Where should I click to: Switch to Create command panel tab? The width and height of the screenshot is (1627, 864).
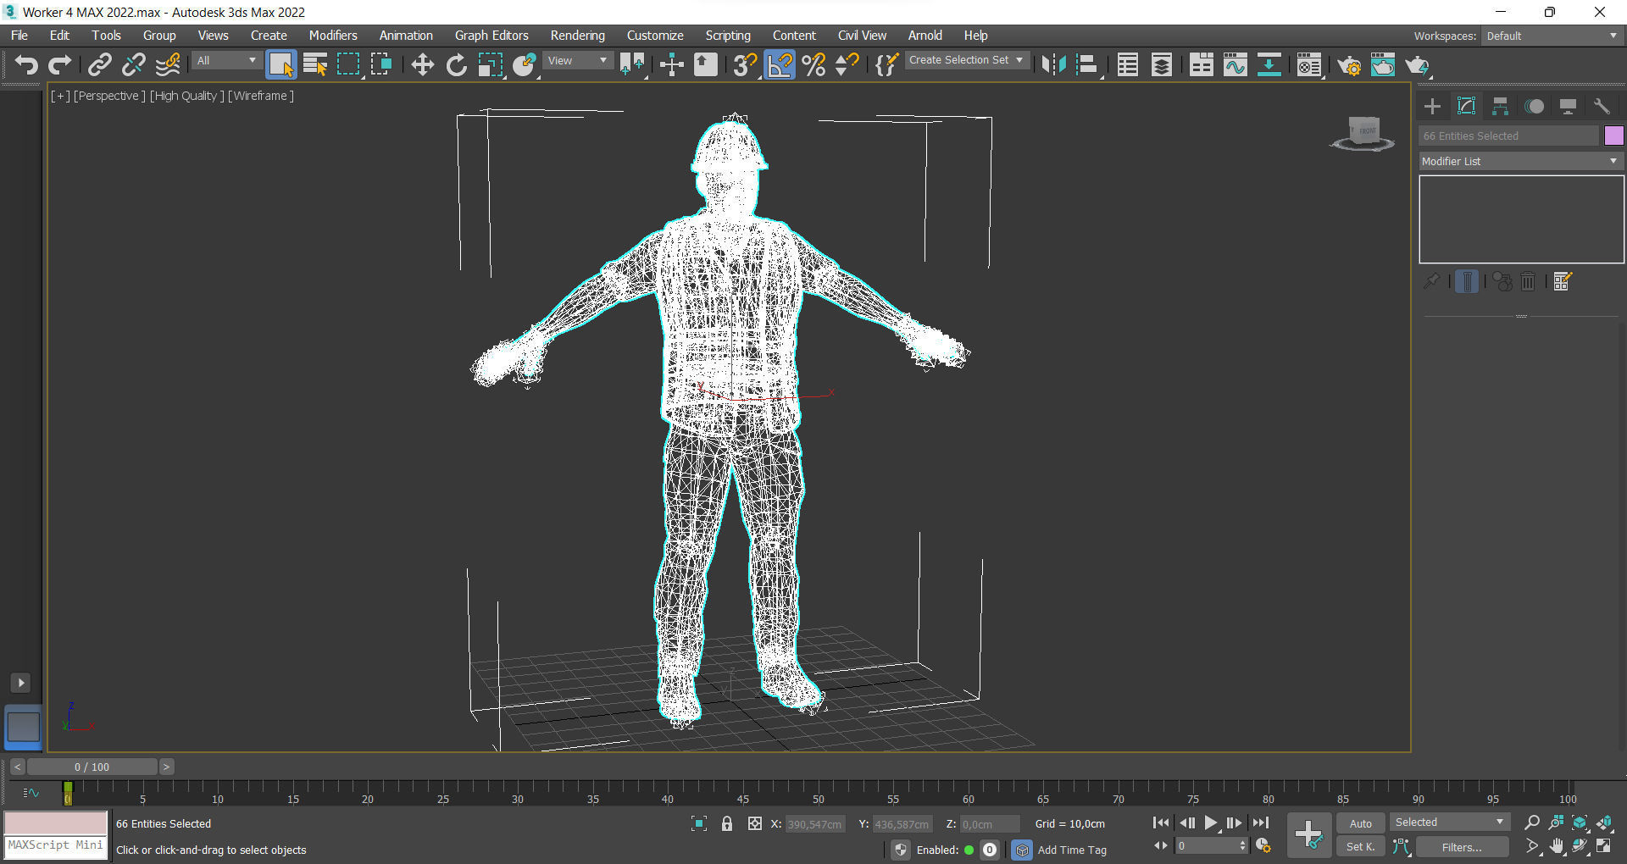point(1432,106)
